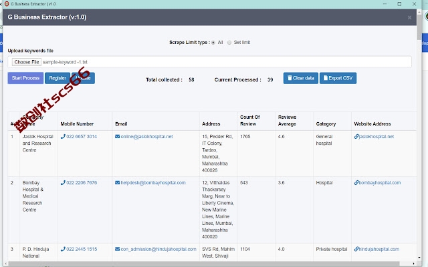Viewport: 428px width, 267px height.
Task: Click envelope icon beside helpdesk@bombayhospital.com
Action: click(x=118, y=182)
